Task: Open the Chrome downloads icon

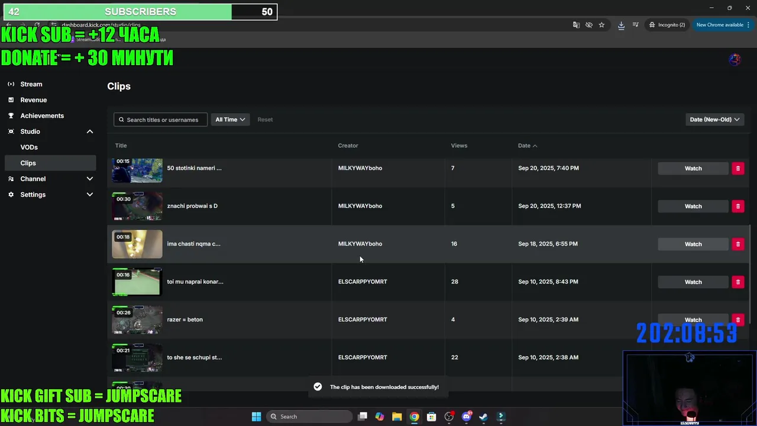Action: [x=621, y=25]
